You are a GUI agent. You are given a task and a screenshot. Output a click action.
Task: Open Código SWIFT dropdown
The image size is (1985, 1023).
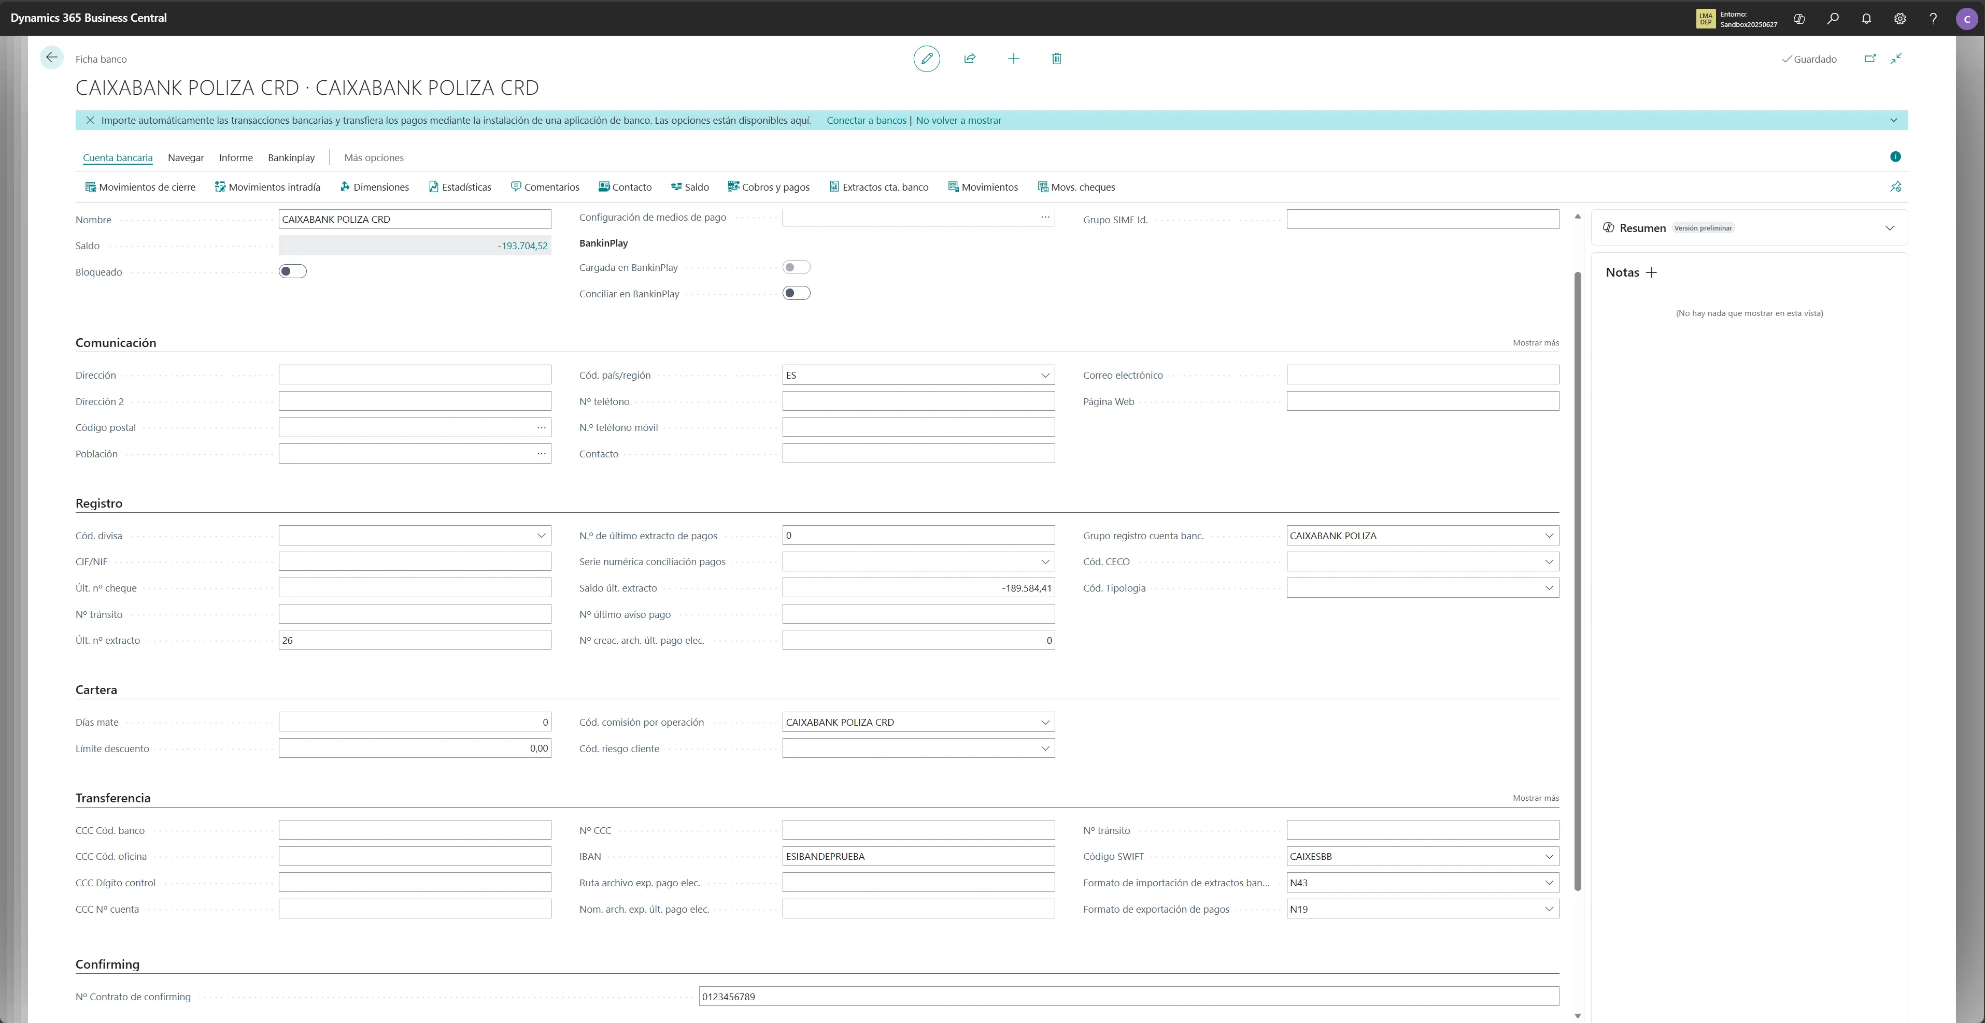click(1549, 857)
